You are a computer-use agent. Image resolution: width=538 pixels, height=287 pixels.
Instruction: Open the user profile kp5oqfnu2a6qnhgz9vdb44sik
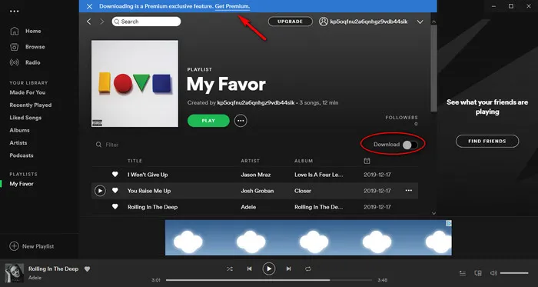(364, 22)
